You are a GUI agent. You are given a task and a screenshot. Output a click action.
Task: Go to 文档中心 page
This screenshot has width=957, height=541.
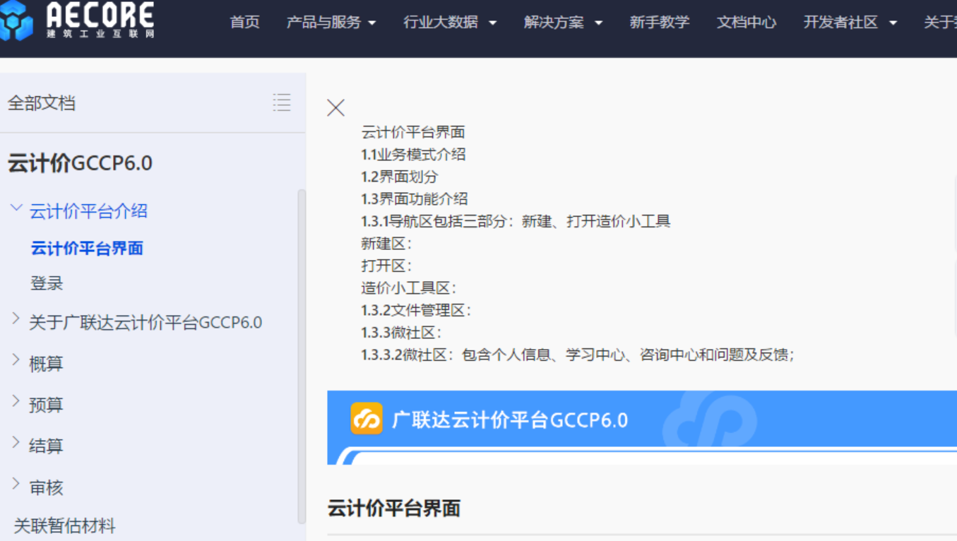tap(747, 22)
